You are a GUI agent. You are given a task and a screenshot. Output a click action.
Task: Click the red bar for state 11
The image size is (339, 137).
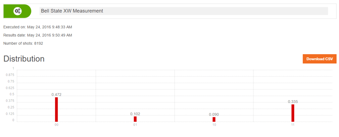pos(293,113)
